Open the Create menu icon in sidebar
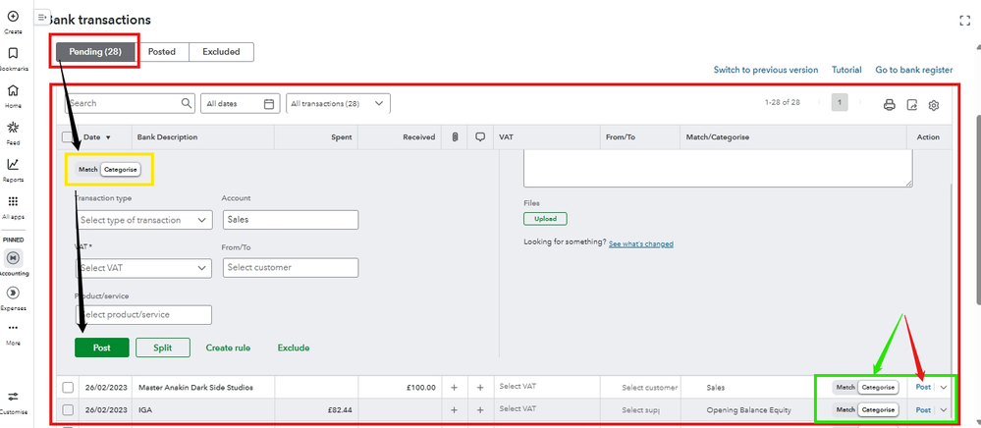Viewport: 981px width, 428px height. click(x=13, y=17)
